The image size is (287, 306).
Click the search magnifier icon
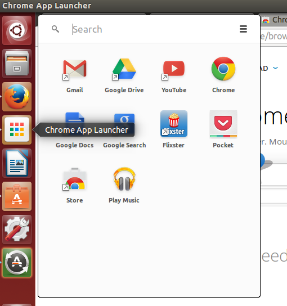55,29
